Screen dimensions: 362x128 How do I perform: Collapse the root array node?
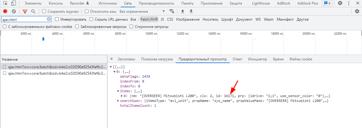[111, 67]
